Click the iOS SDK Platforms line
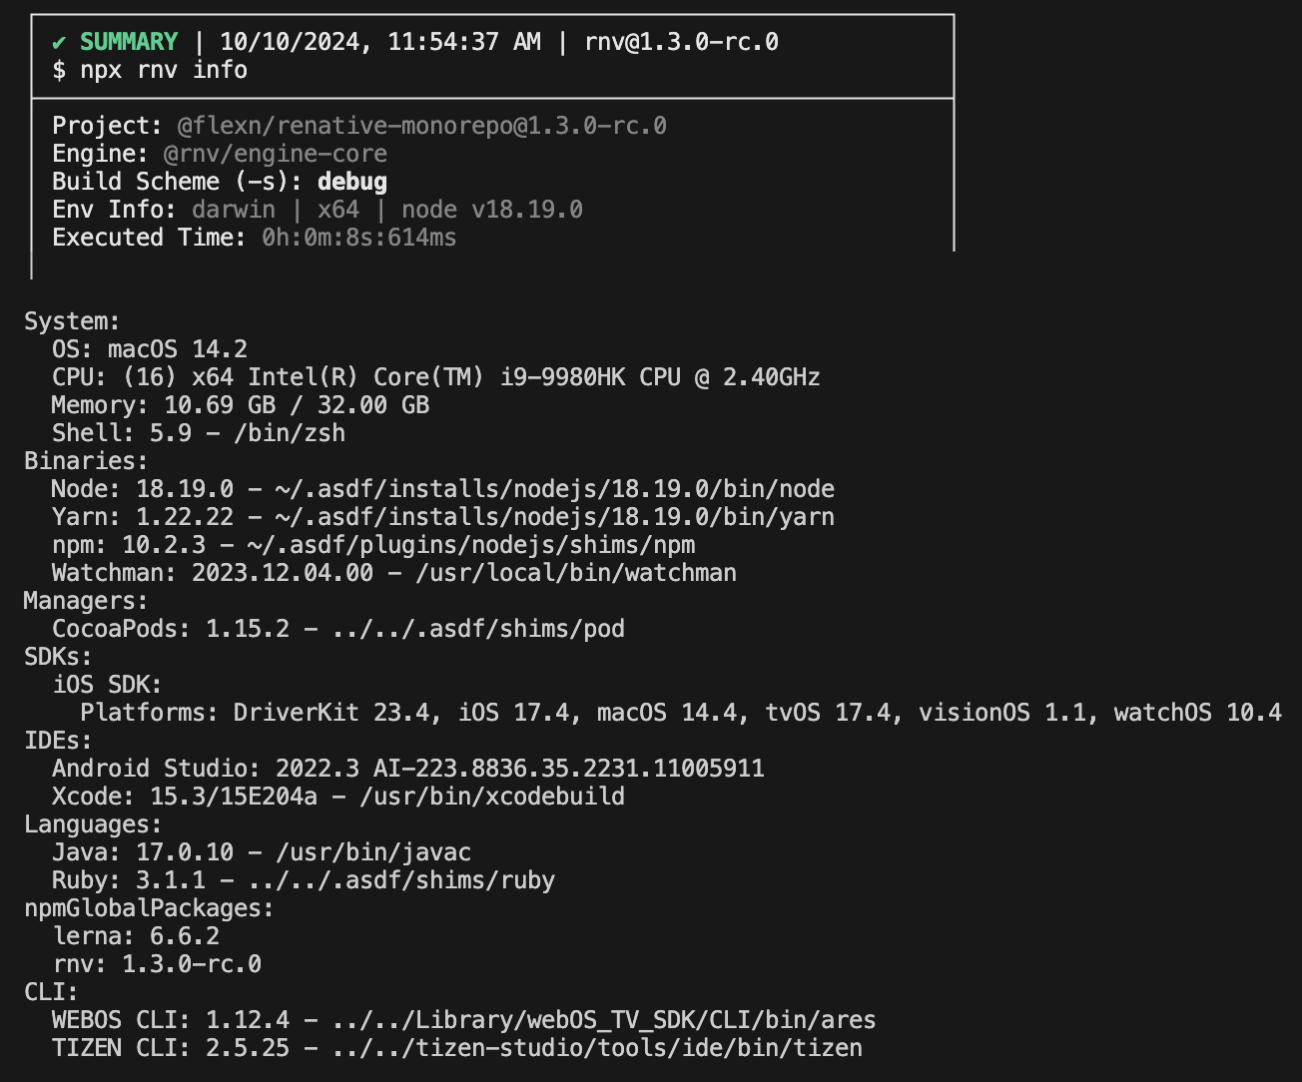The width and height of the screenshot is (1302, 1082). 680,713
